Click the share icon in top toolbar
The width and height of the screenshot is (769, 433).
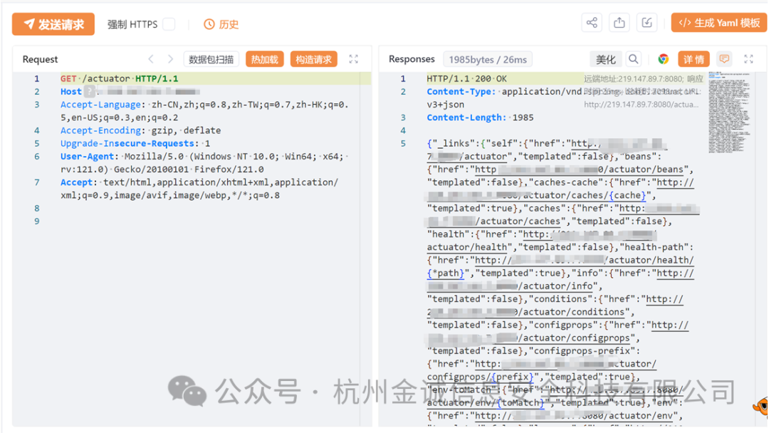pyautogui.click(x=592, y=23)
